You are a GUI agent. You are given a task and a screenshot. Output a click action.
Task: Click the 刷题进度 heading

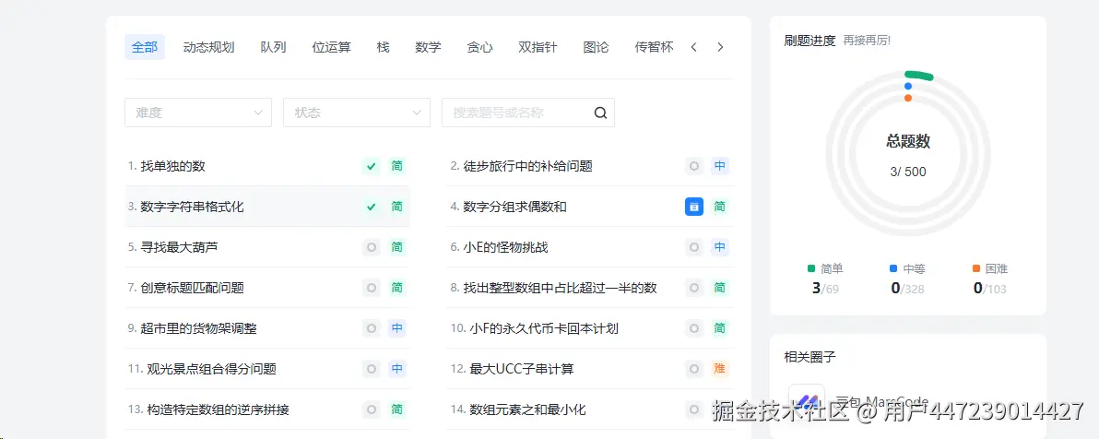(810, 41)
